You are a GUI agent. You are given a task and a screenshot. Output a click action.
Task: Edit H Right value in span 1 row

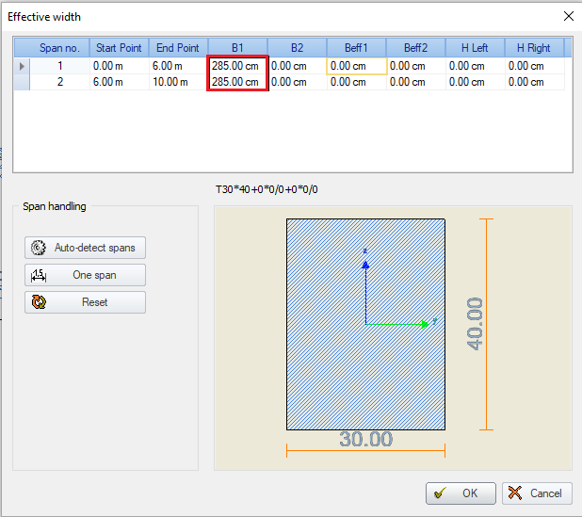pos(535,66)
